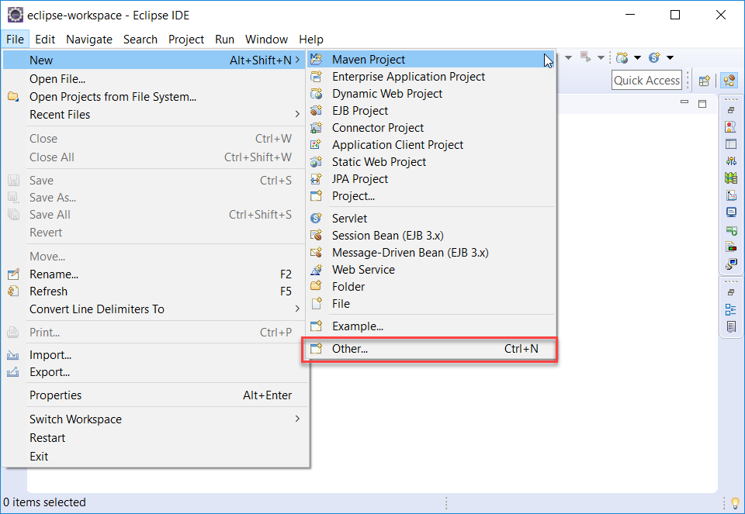This screenshot has width=745, height=514.
Task: Exit Eclipse via File menu
Action: coord(154,456)
